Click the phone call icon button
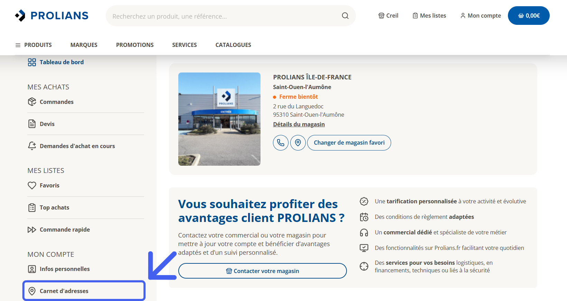Screen dimensions: 567x301 click(x=281, y=143)
